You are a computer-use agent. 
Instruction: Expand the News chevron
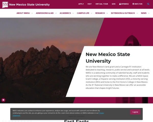(x=149, y=13)
